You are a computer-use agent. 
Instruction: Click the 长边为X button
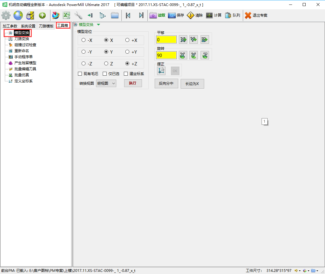pyautogui.click(x=192, y=83)
